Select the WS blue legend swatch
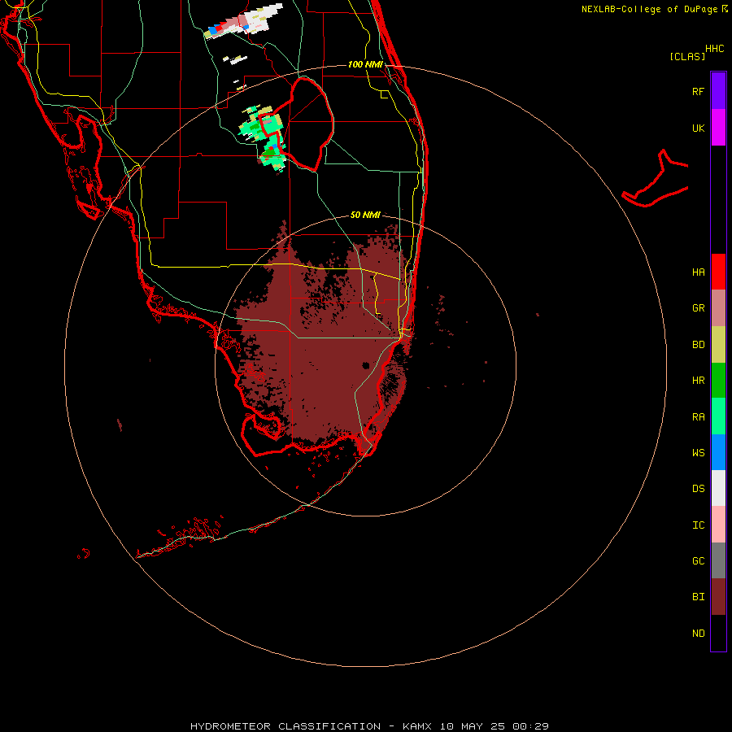 pyautogui.click(x=718, y=452)
